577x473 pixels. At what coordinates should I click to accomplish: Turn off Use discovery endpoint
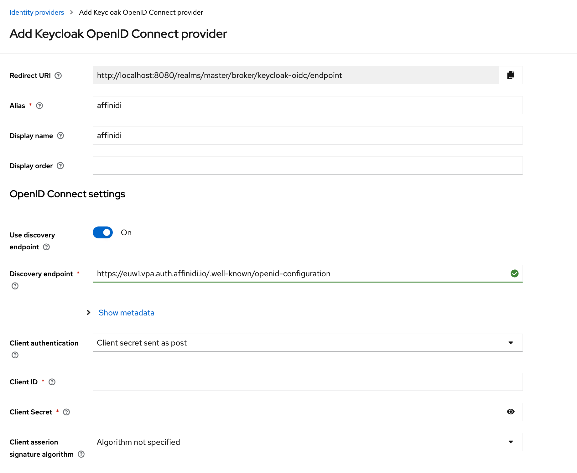point(102,232)
